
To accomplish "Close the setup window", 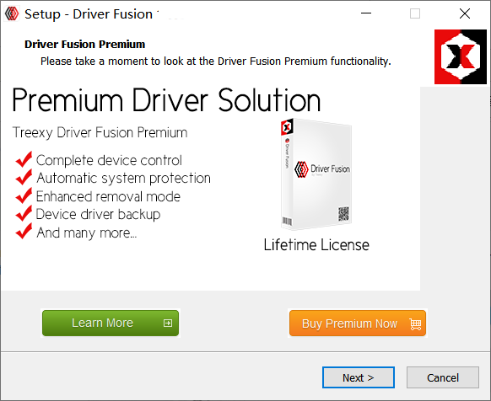I will [x=465, y=13].
